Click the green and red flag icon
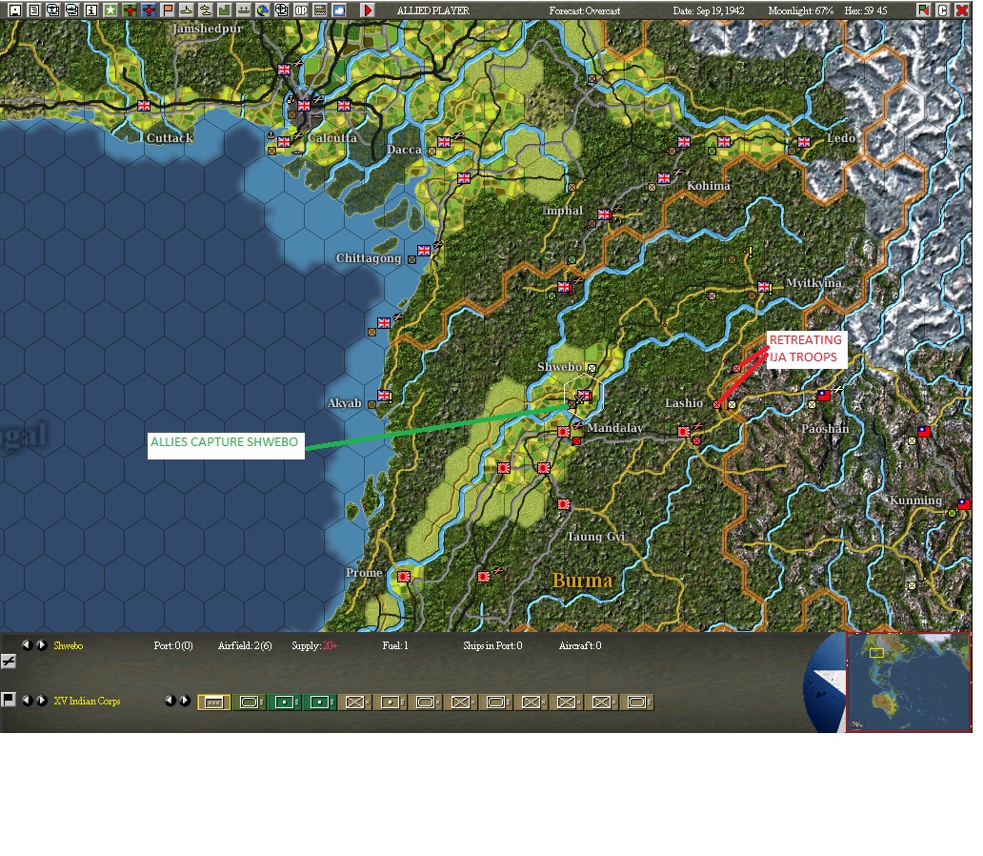Image resolution: width=983 pixels, height=856 pixels. [x=923, y=10]
